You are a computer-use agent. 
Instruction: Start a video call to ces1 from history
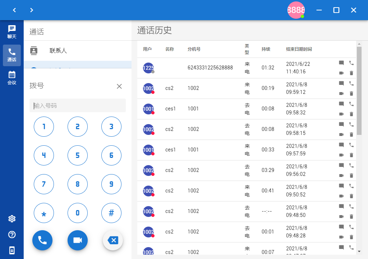coord(341,114)
